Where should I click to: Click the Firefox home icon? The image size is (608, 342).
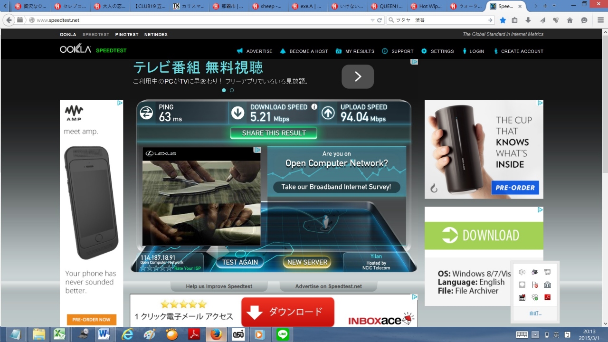tap(570, 20)
